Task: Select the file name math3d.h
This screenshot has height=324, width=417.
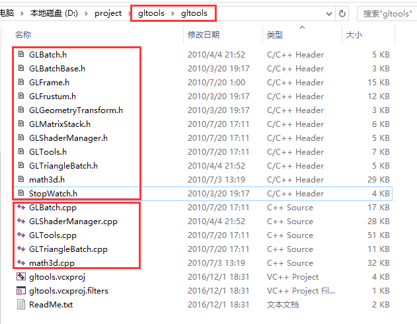Action: 47,179
